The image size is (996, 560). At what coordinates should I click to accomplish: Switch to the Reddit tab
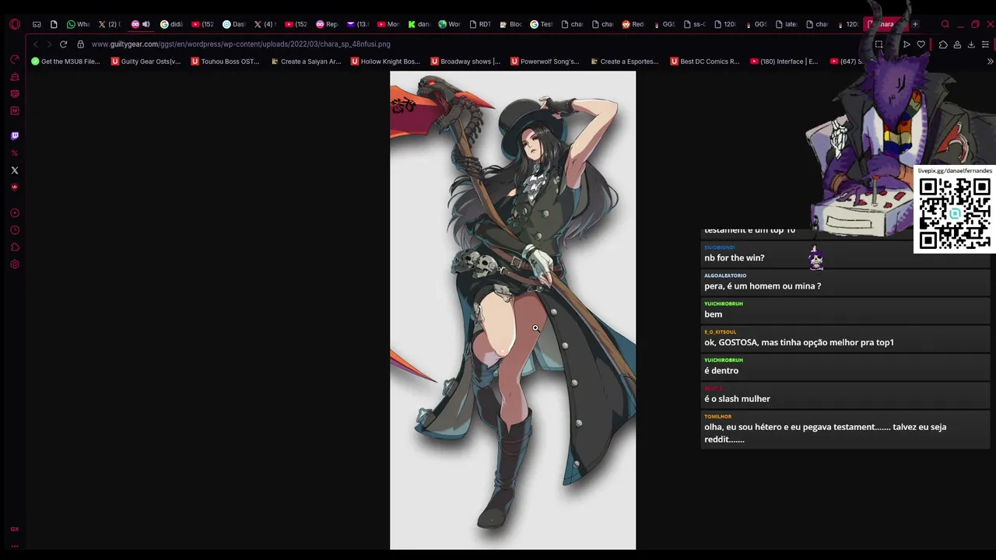tap(632, 24)
